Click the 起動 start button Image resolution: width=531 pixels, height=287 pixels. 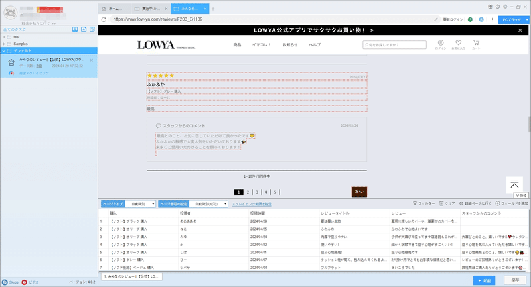[485, 280]
